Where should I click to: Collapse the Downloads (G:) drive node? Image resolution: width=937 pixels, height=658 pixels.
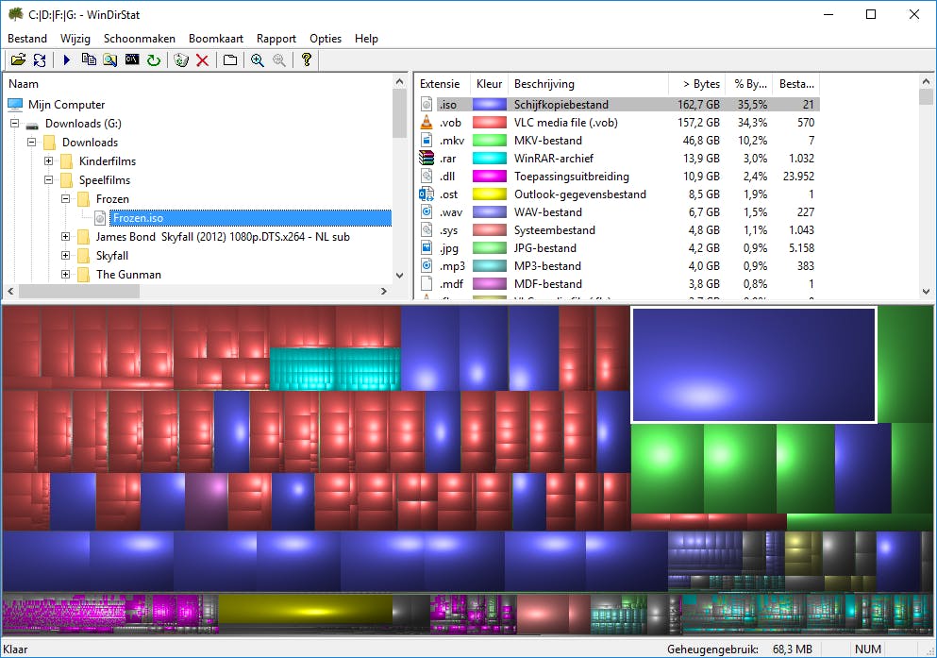[x=15, y=124]
